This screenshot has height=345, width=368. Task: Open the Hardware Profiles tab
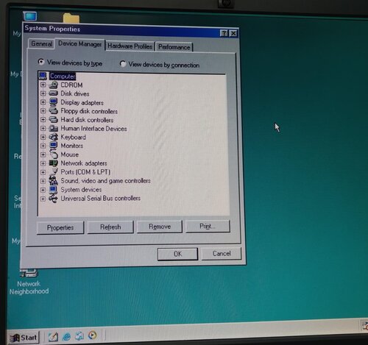point(130,46)
